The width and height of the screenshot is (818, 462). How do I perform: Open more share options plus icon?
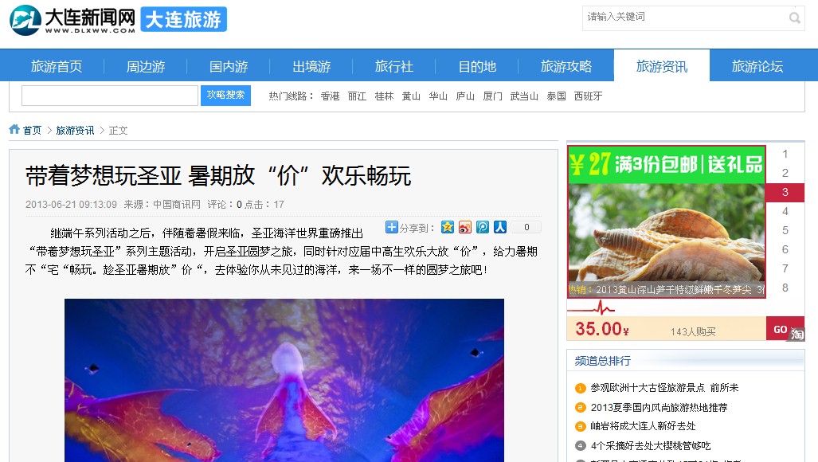pos(391,227)
